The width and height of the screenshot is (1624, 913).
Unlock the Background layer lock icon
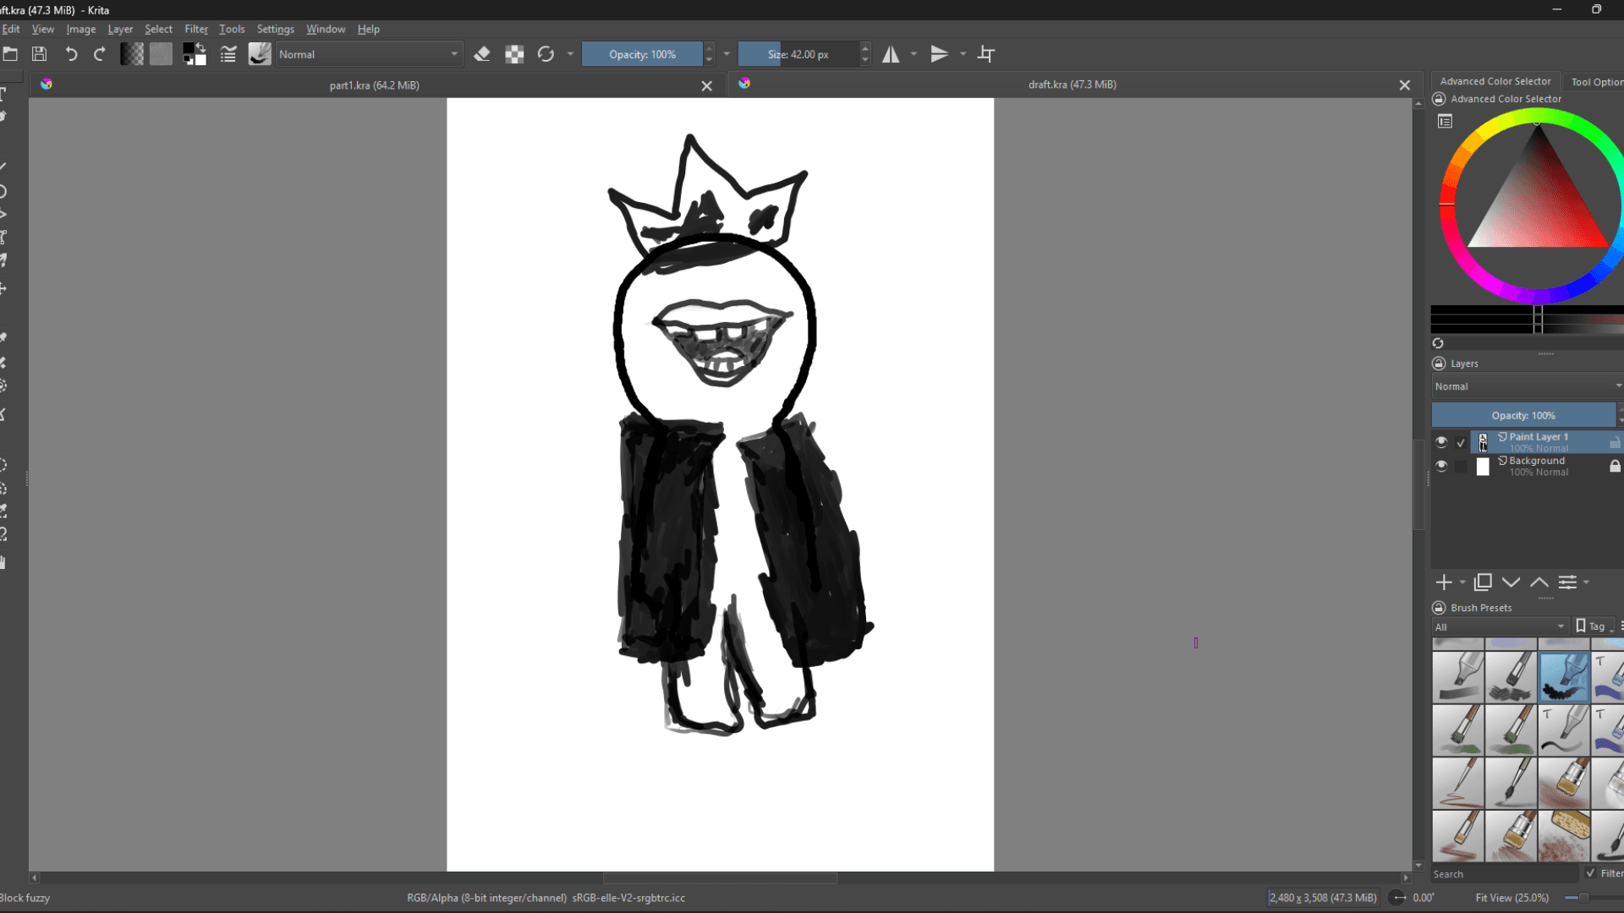click(1615, 466)
